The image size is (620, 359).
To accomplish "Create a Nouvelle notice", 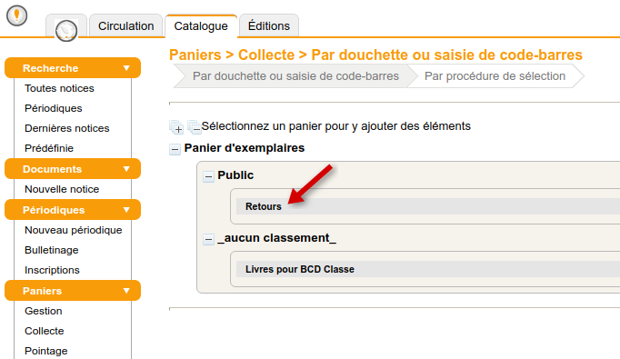I will coord(62,189).
